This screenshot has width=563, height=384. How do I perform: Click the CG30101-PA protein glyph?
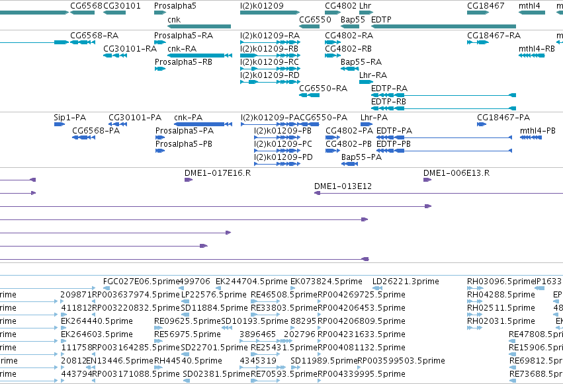pyautogui.click(x=118, y=124)
